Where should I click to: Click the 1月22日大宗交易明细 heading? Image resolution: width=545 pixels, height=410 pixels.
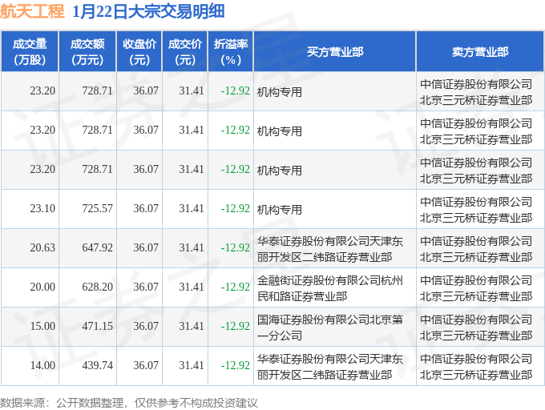pyautogui.click(x=148, y=11)
